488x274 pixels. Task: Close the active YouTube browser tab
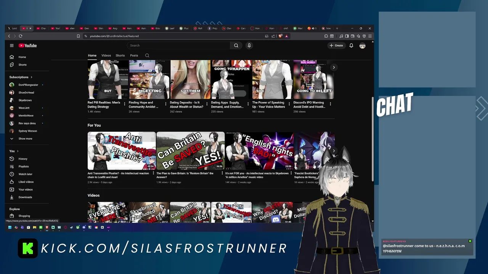[x=30, y=28]
